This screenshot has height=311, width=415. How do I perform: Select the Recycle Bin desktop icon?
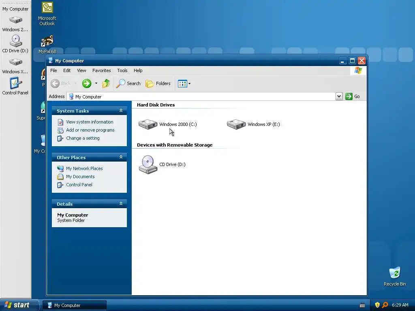395,277
